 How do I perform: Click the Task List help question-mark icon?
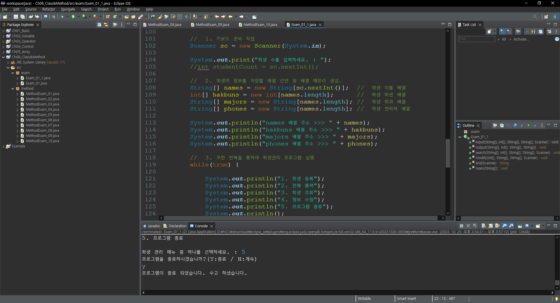point(557,39)
